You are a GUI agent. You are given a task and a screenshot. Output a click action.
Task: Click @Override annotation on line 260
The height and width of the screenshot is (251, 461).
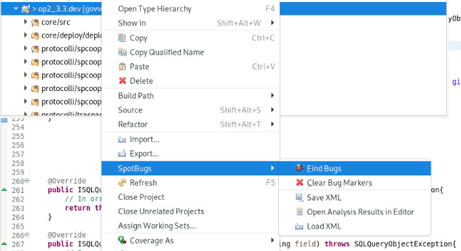[x=67, y=181]
